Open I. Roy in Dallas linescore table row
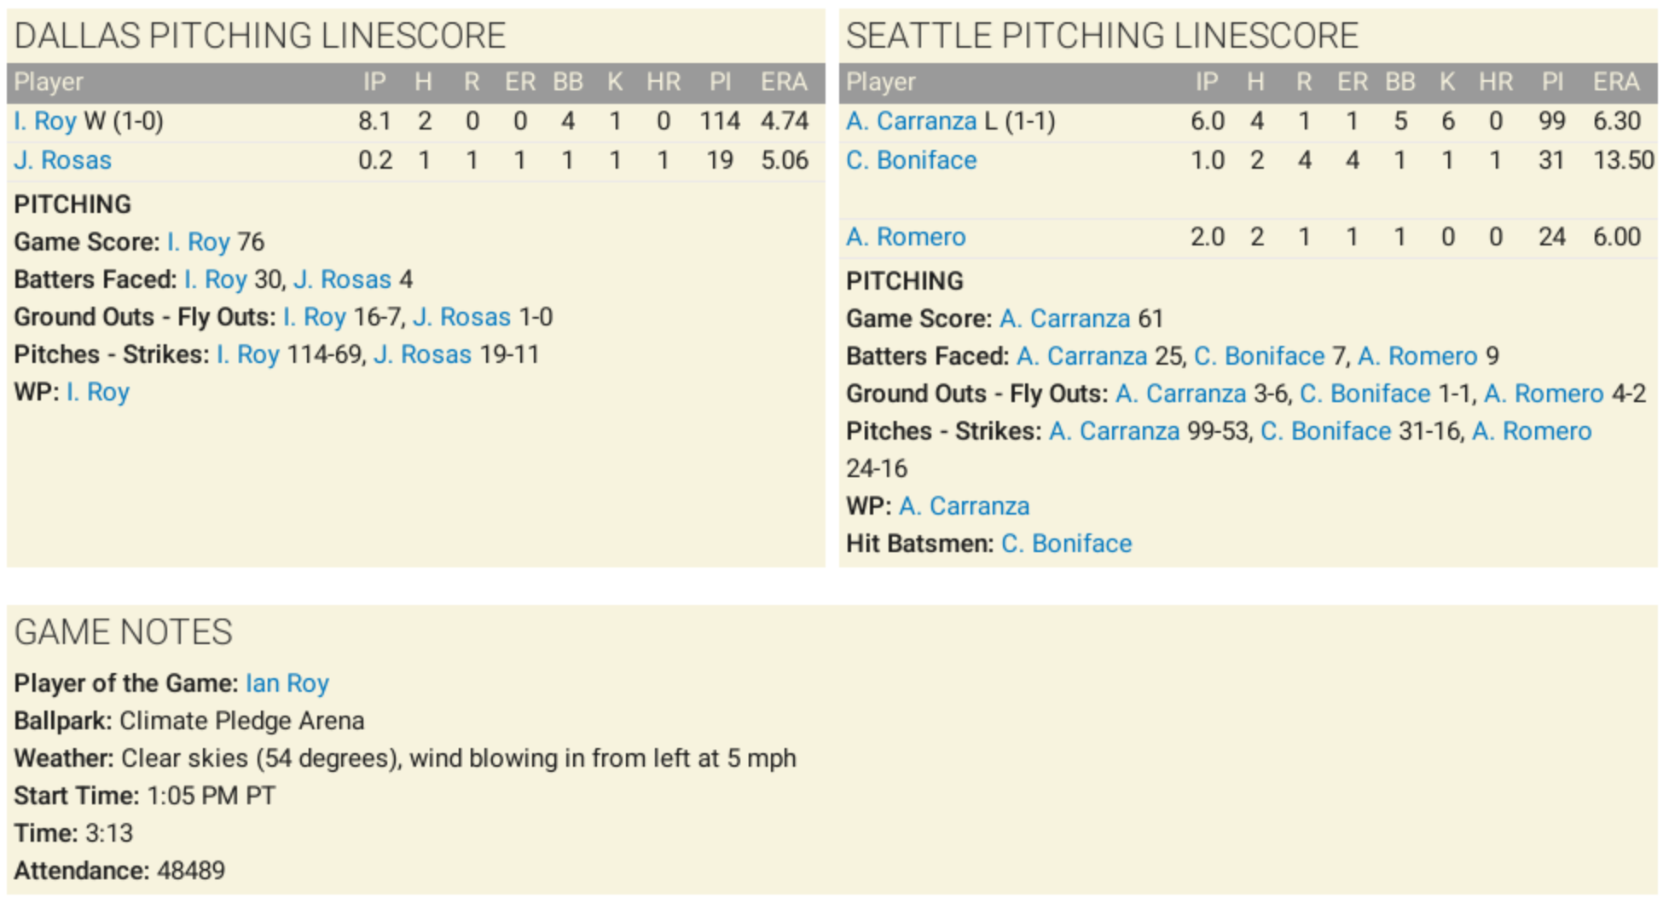 click(x=45, y=121)
